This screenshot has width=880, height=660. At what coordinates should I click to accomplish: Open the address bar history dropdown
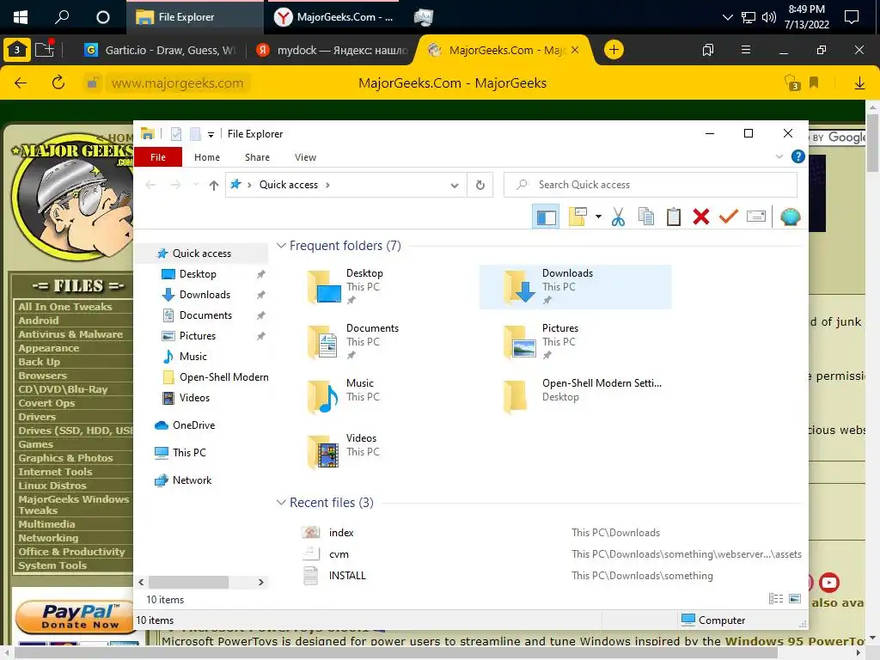point(455,186)
